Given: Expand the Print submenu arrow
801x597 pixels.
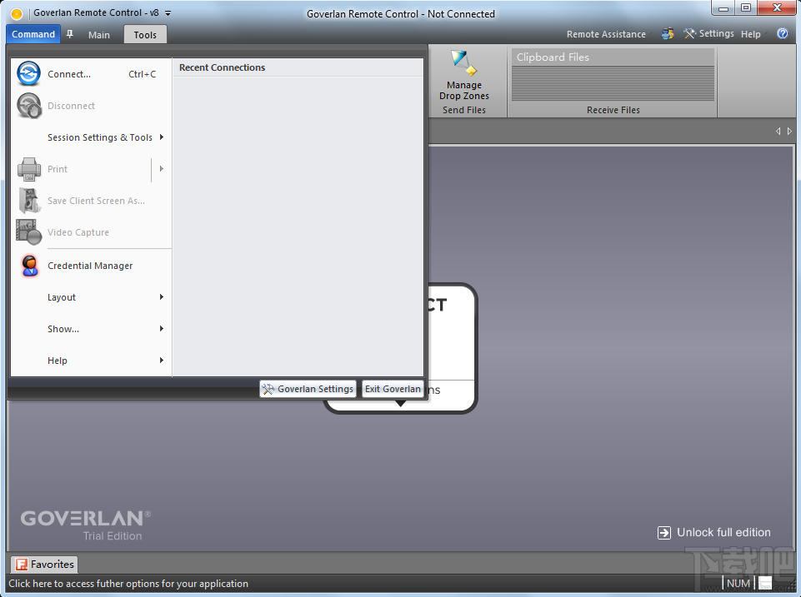Looking at the screenshot, I should click(162, 169).
